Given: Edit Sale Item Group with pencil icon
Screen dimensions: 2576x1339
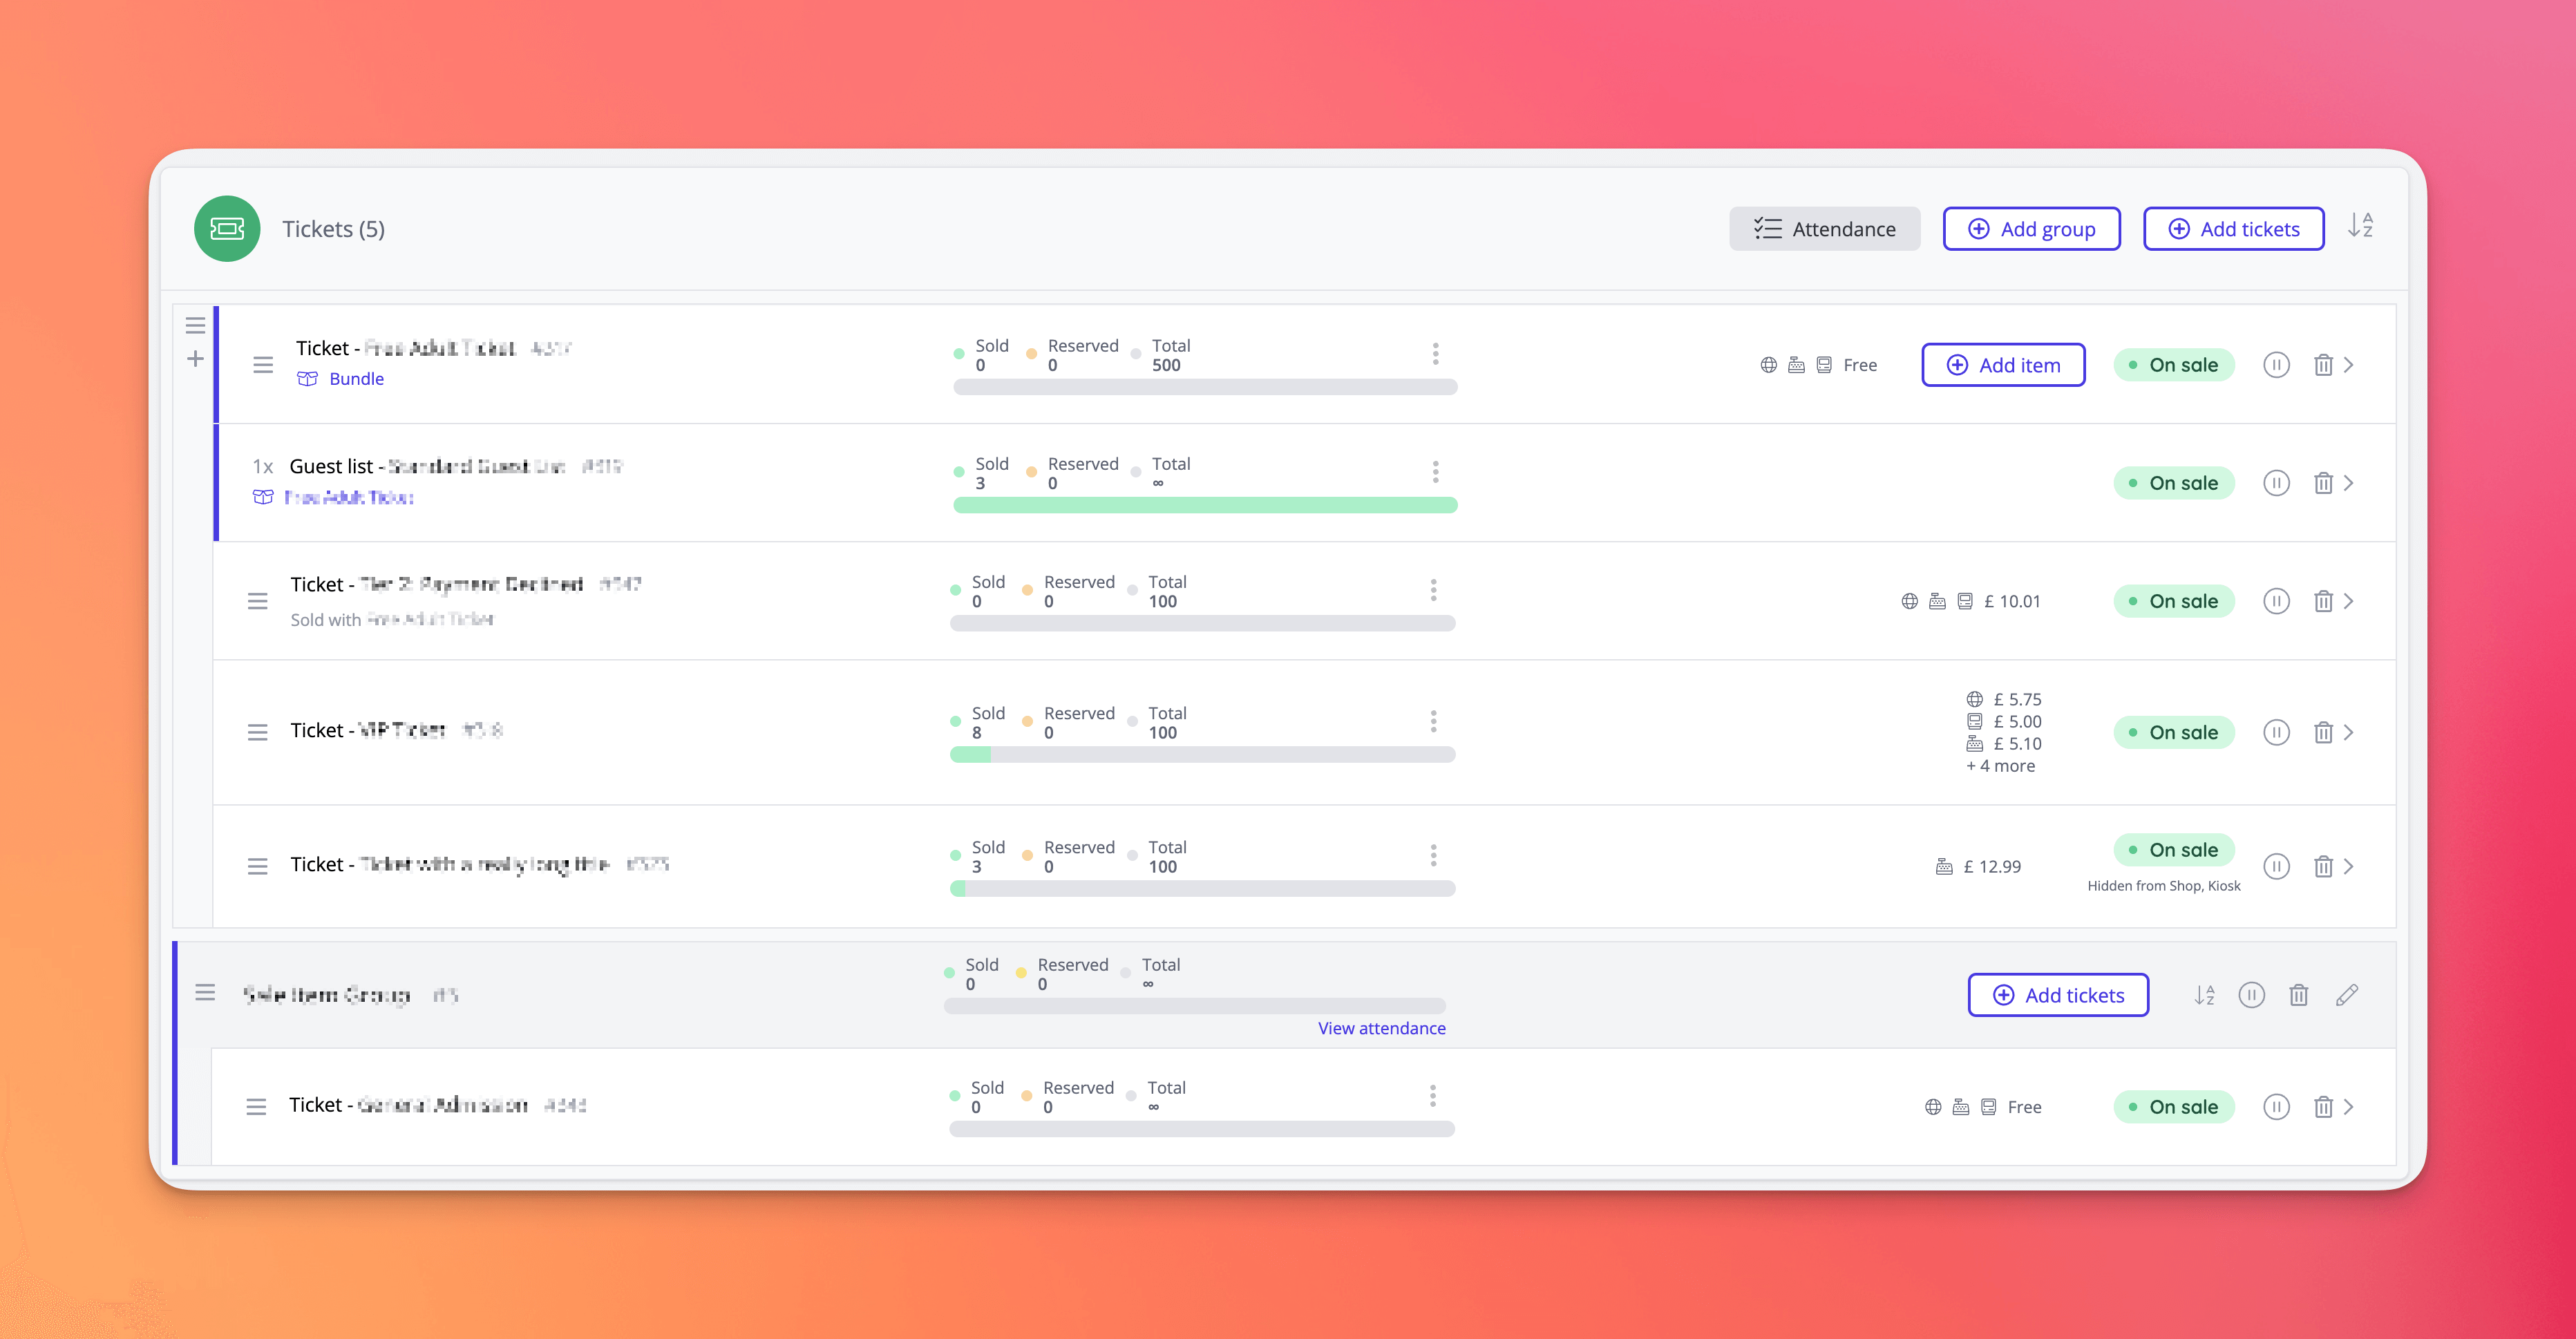Looking at the screenshot, I should coord(2347,995).
